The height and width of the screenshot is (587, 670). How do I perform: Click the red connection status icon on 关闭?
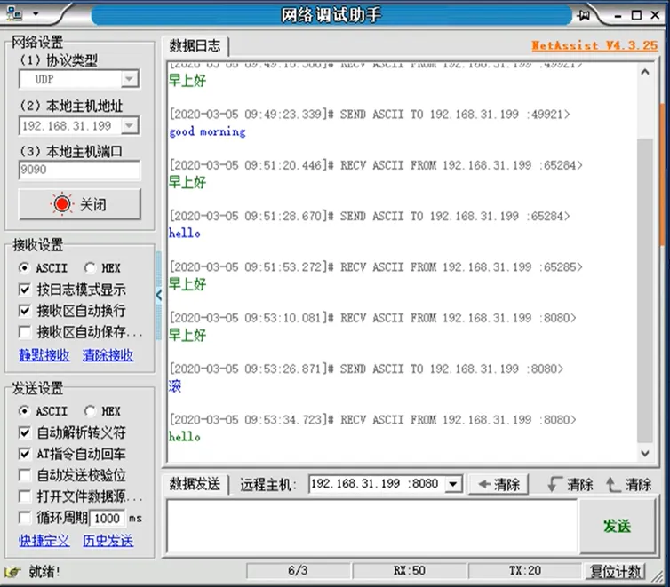(62, 204)
